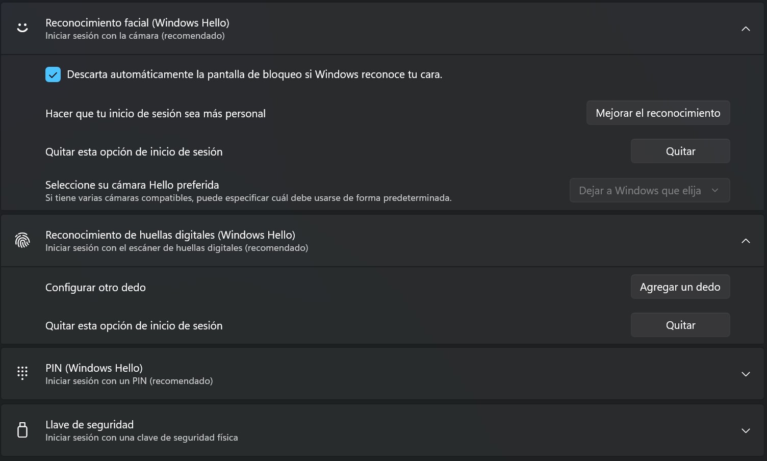767x461 pixels.
Task: Click the "Seleccione su cámara Hello preferida" label
Action: coord(132,185)
